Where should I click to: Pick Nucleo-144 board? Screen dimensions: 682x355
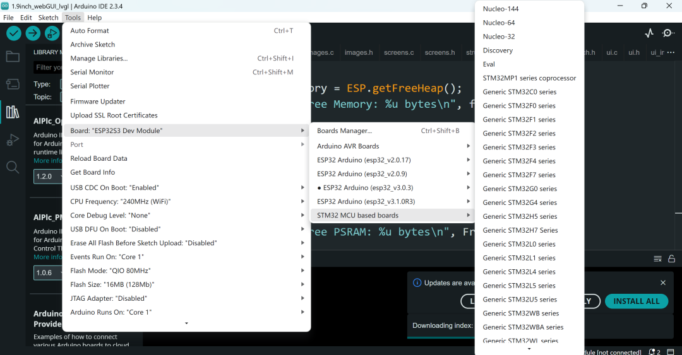click(529, 9)
